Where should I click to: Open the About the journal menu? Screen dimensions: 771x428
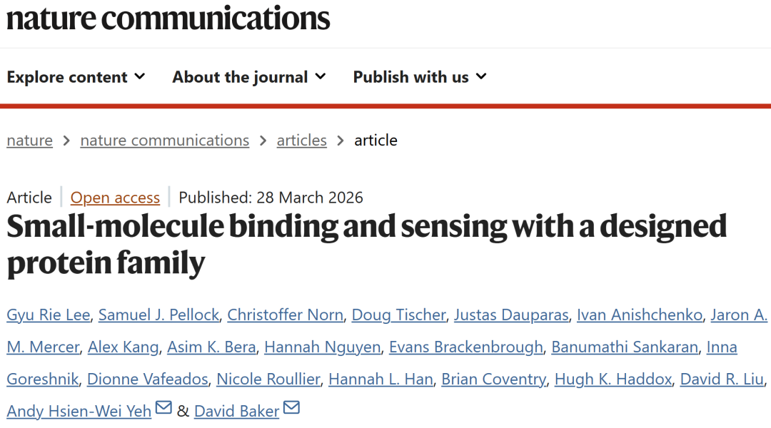248,77
